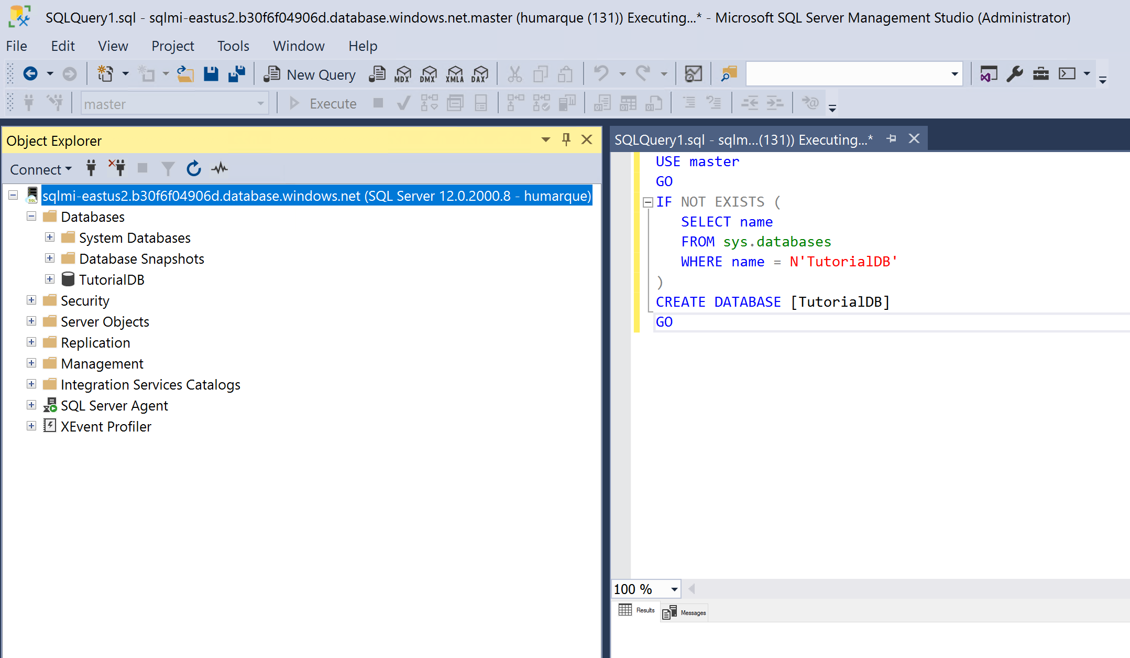Viewport: 1130px width, 658px height.
Task: Open the 100 % zoom dropdown
Action: point(674,589)
